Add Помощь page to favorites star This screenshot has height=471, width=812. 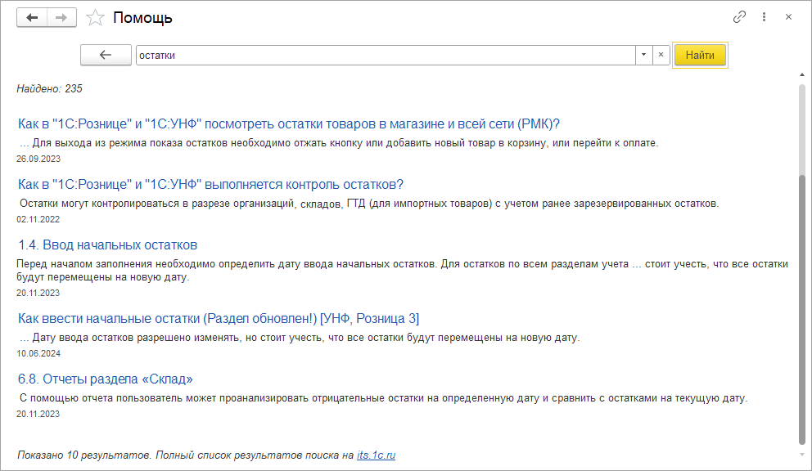point(96,17)
